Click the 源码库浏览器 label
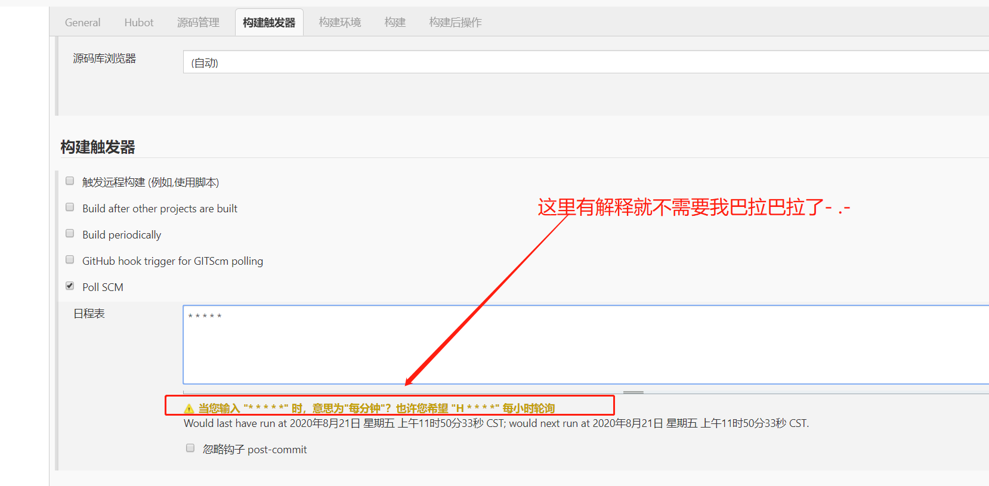The width and height of the screenshot is (989, 486). click(104, 58)
